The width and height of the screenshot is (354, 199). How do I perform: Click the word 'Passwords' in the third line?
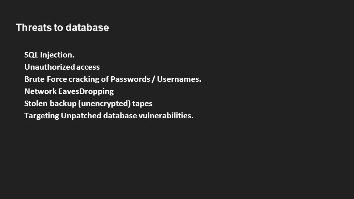pos(130,79)
